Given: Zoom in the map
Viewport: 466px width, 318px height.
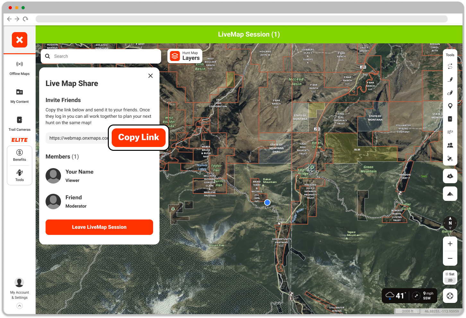Looking at the screenshot, I should (x=450, y=244).
